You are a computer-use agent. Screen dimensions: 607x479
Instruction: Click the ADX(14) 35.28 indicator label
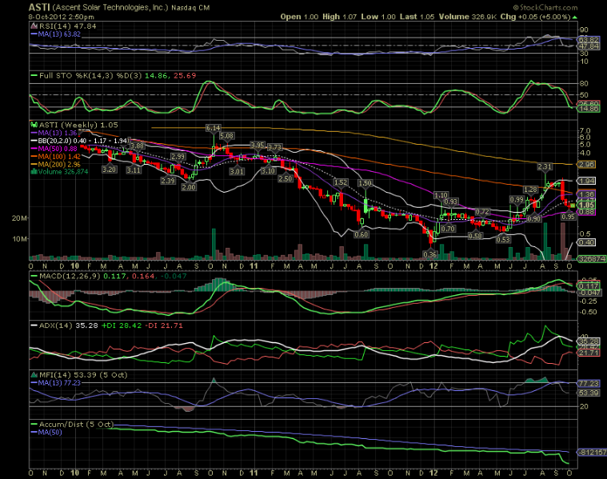(x=69, y=325)
